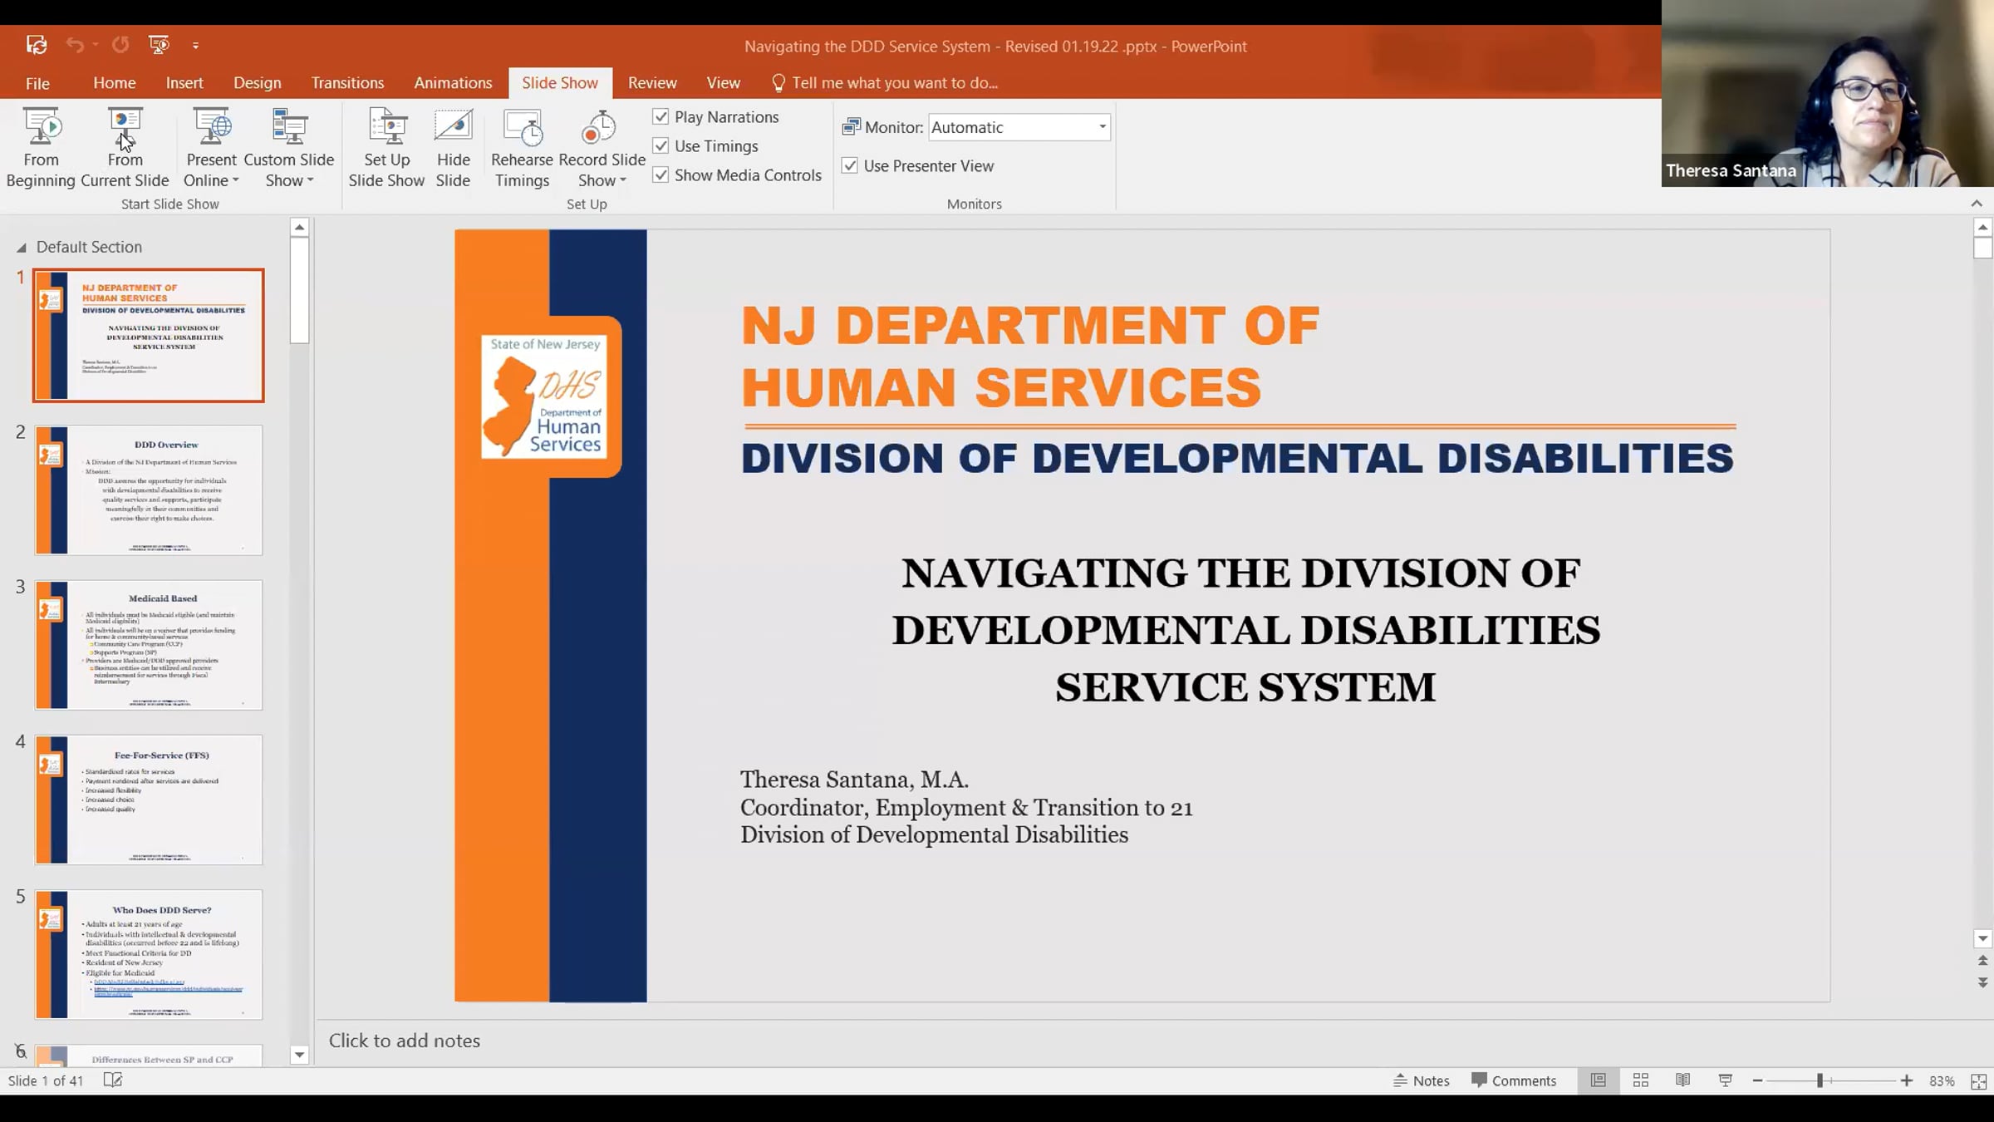Select the Who Does DDD Serve slide thumbnail
1994x1122 pixels.
(149, 954)
